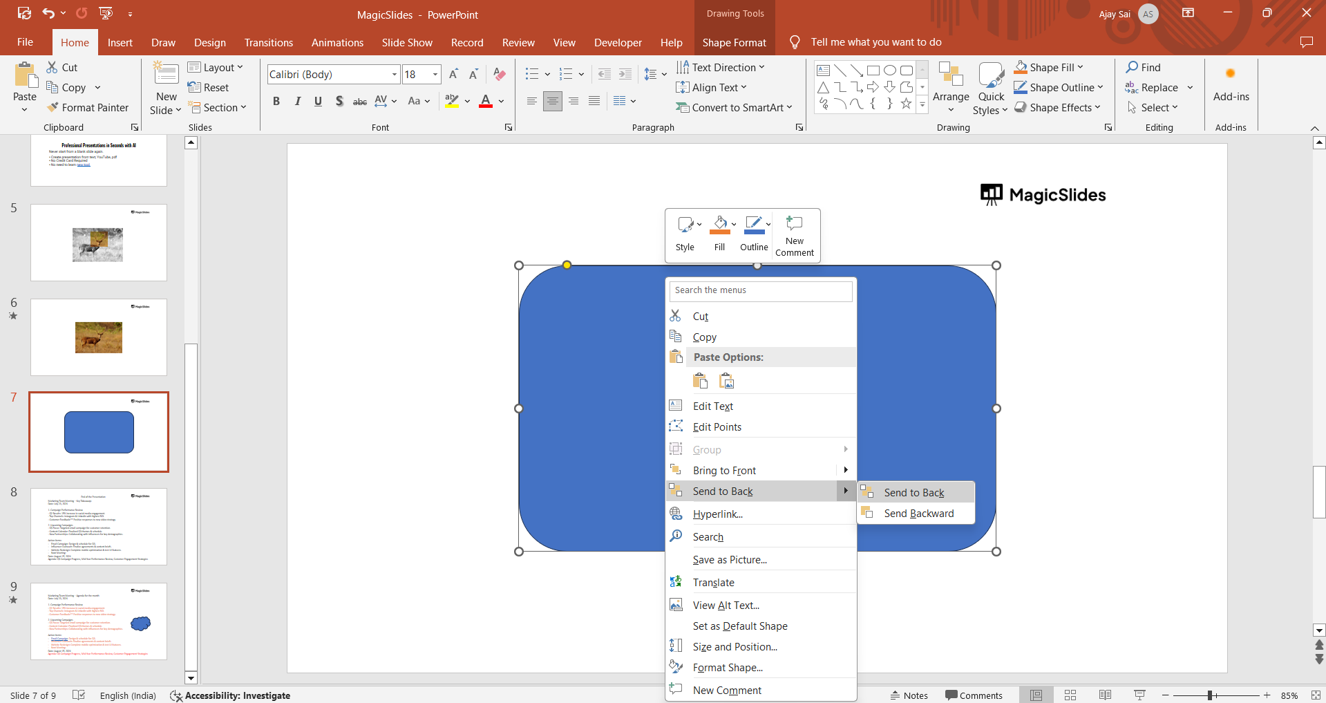Switch to Slide Sorter view icon

tap(1070, 695)
